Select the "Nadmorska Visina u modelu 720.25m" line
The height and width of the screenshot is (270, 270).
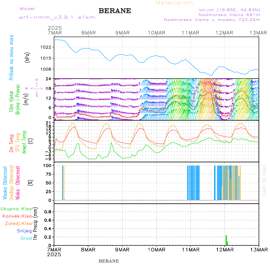(212, 19)
